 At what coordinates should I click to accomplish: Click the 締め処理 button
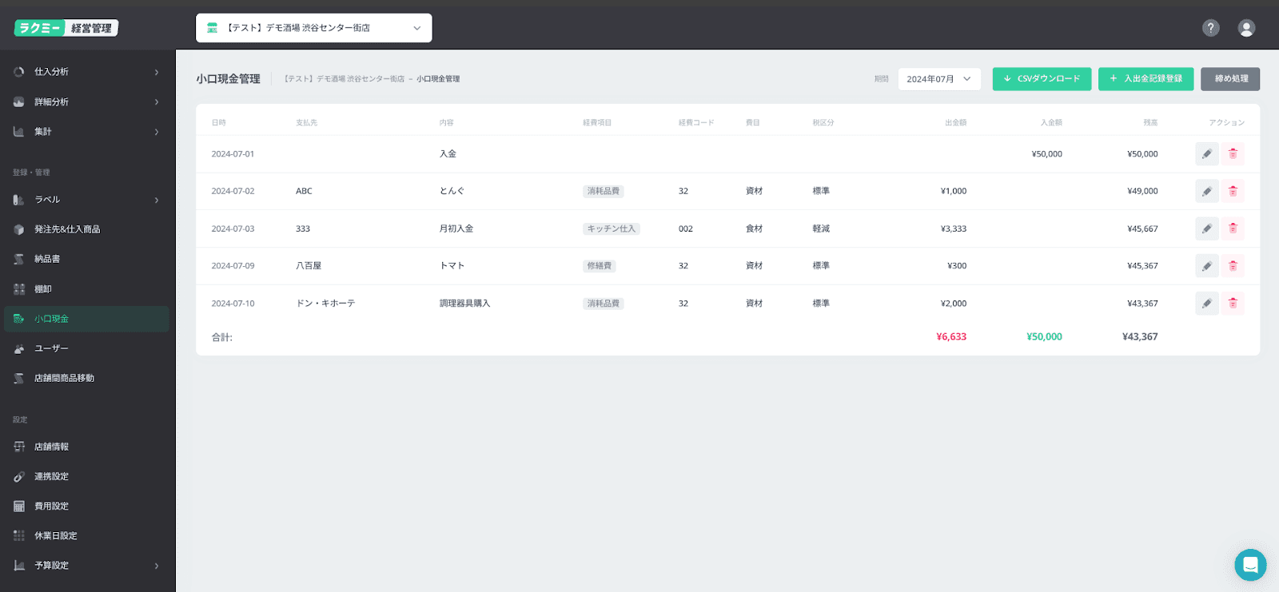(1230, 79)
